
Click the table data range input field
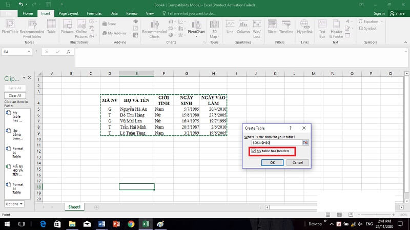coord(273,142)
